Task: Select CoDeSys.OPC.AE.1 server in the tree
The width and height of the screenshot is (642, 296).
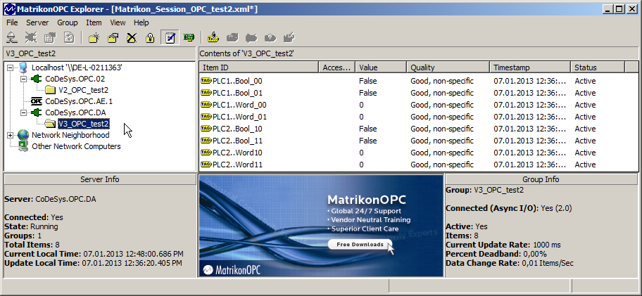Action: coord(79,101)
